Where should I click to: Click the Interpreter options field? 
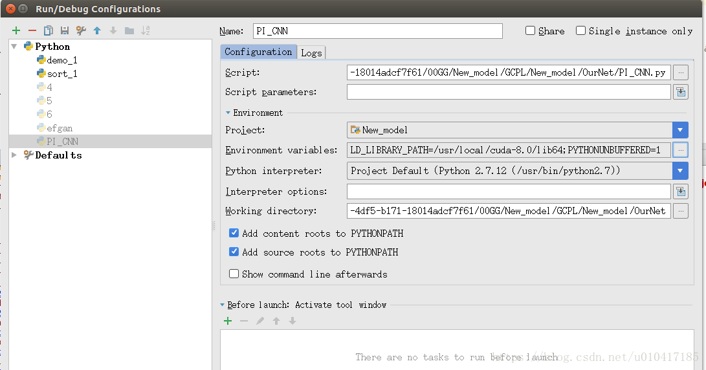pos(509,191)
